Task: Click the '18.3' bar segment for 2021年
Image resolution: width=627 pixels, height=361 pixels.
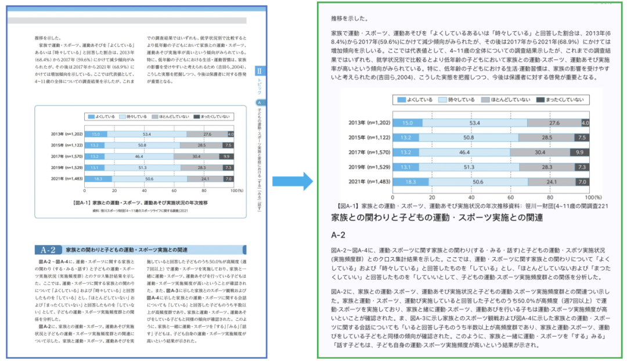Action: (x=410, y=181)
